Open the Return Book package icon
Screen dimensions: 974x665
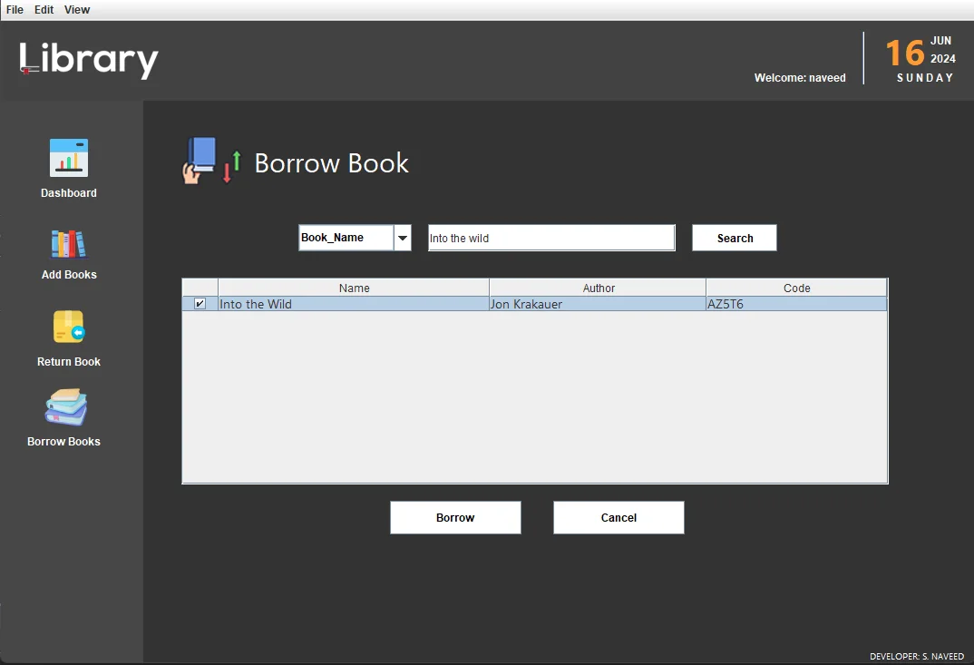(68, 327)
